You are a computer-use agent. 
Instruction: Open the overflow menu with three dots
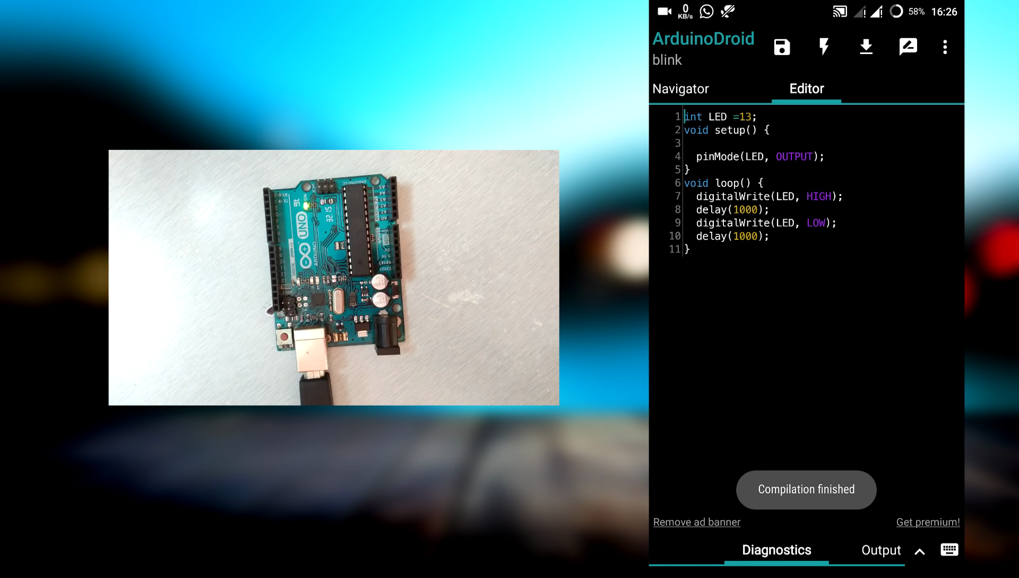(946, 47)
